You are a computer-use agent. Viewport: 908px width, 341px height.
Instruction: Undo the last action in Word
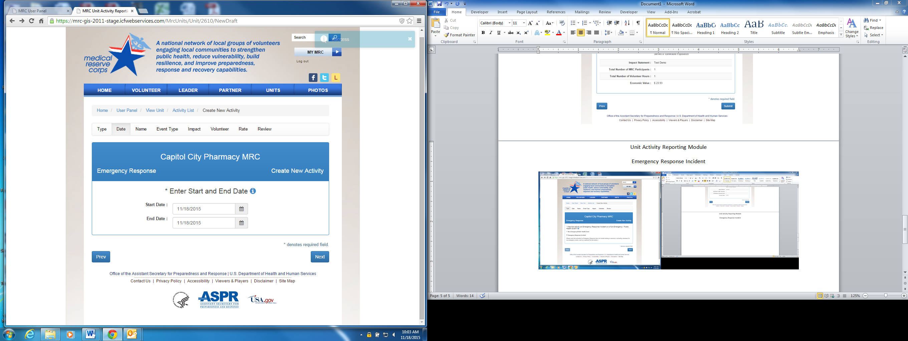[x=446, y=4]
